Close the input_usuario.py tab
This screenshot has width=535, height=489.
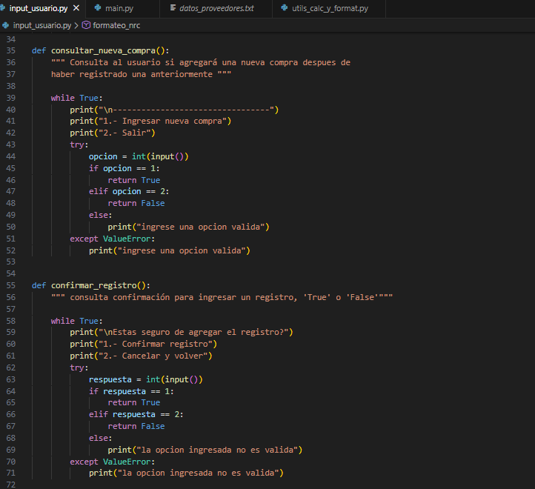(76, 8)
